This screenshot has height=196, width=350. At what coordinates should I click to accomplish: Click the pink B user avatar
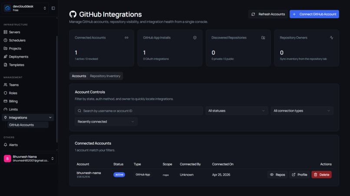tap(7, 159)
